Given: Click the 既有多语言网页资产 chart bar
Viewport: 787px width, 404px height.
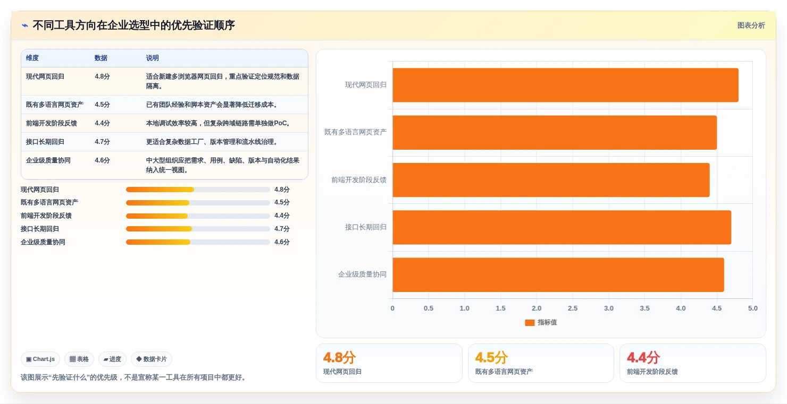Looking at the screenshot, I should coord(555,132).
